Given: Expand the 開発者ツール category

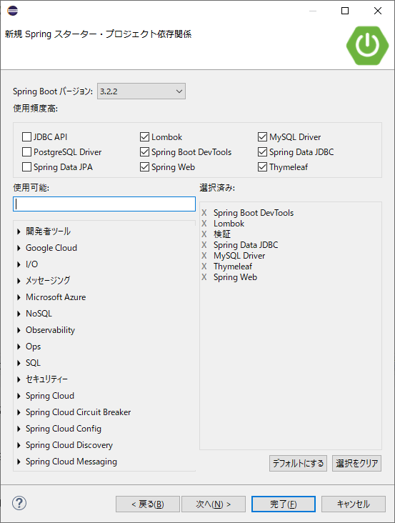Looking at the screenshot, I should click(19, 231).
